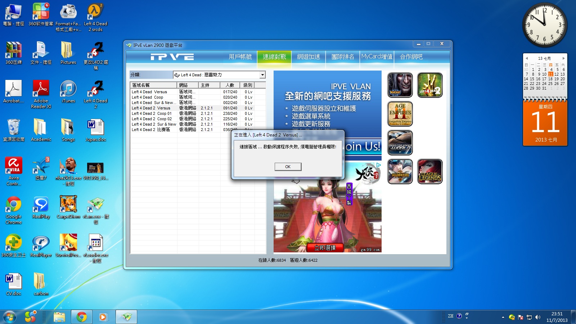576x324 pixels.
Task: Open the MyCard增值 tab
Action: coord(377,57)
